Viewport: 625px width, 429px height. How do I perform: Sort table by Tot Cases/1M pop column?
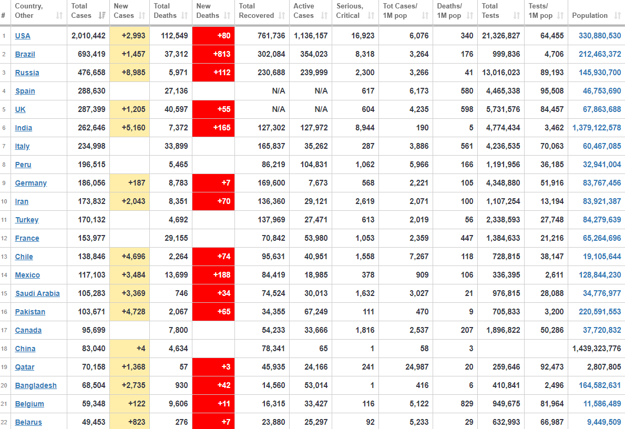(425, 16)
